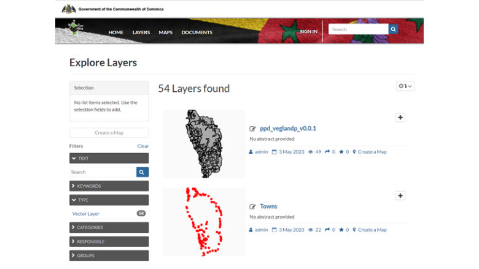This screenshot has height=269, width=479.
Task: Collapse the TEXT filter section
Action: pos(109,158)
